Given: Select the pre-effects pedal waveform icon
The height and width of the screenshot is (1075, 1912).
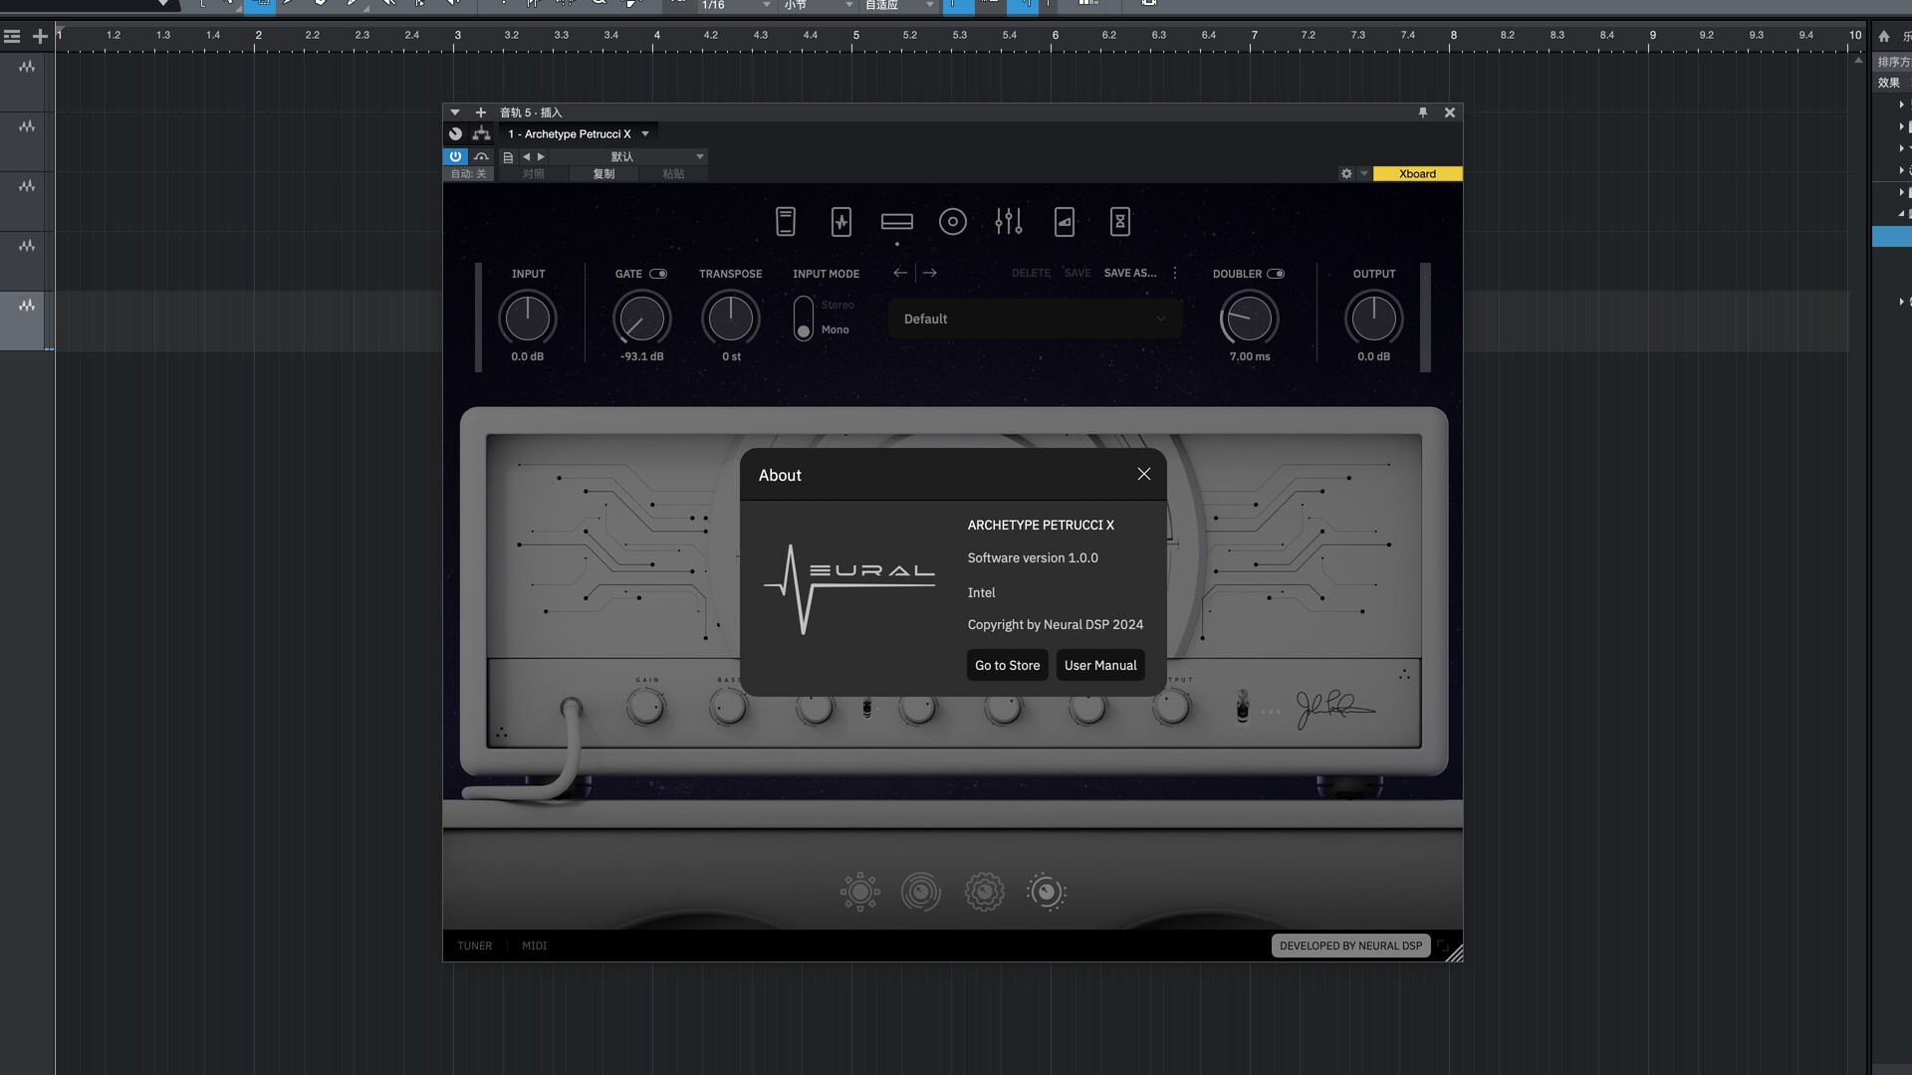Looking at the screenshot, I should click(x=840, y=221).
